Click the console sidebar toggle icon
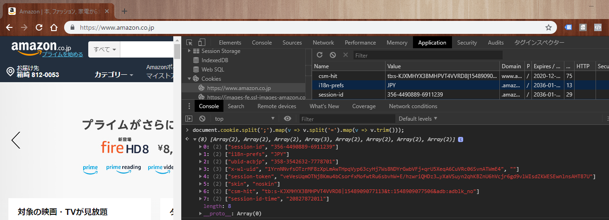Viewport: 609px width, 220px height. (189, 119)
